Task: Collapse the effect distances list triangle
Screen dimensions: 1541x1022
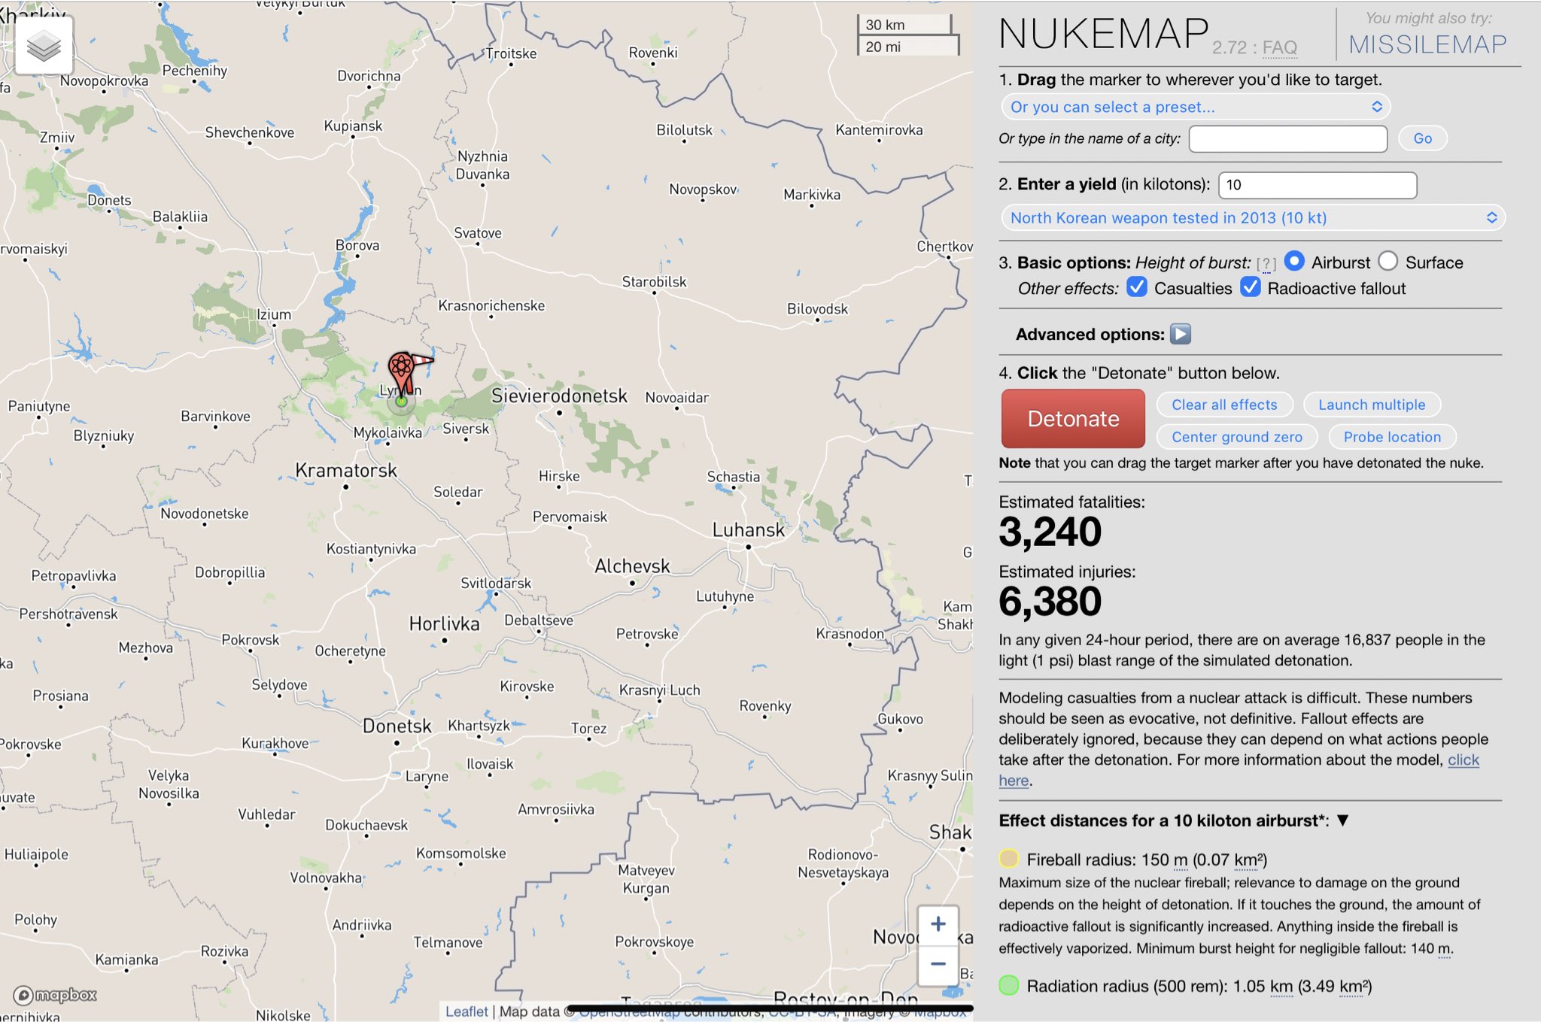Action: [1342, 820]
